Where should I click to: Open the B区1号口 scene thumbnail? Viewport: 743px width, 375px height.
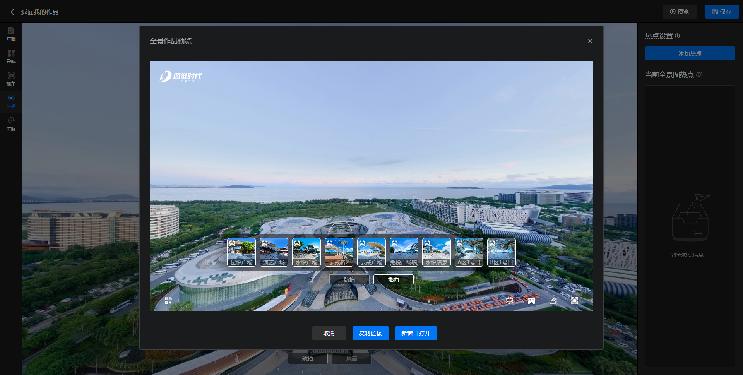(502, 252)
